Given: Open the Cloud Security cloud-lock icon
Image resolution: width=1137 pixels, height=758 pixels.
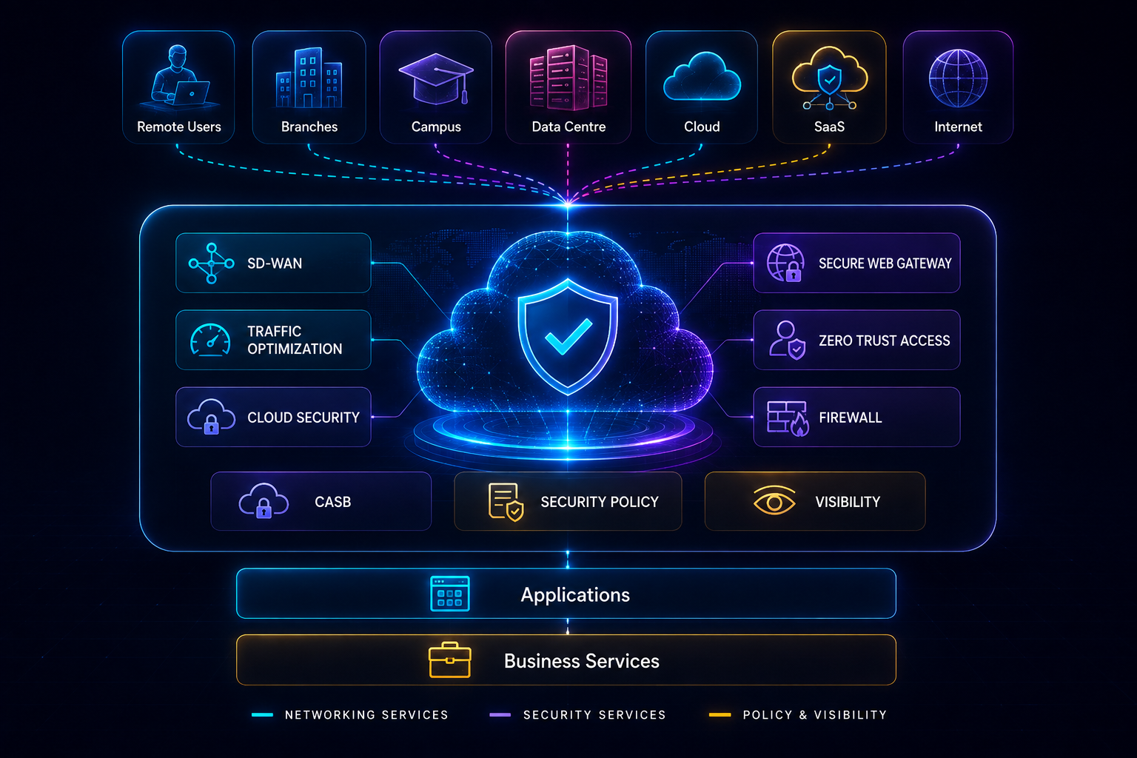Looking at the screenshot, I should pos(211,417).
